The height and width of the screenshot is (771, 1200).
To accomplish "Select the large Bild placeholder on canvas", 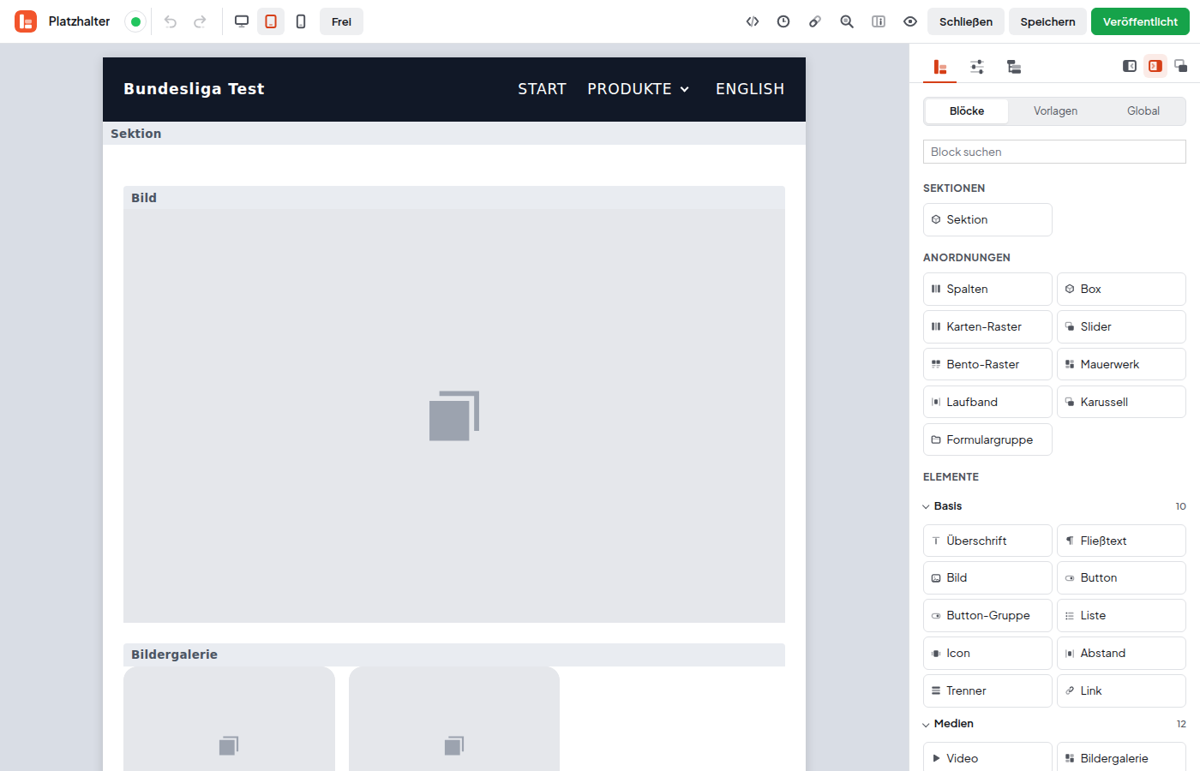I will tap(454, 416).
